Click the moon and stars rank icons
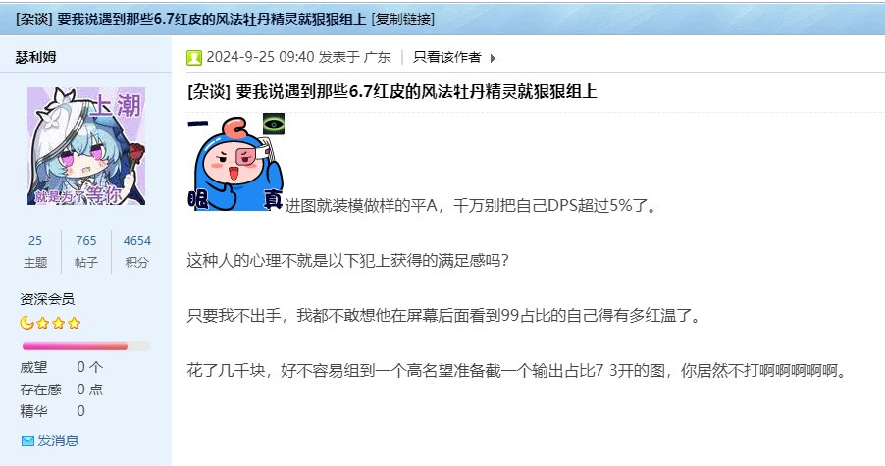Viewport: 885px width, 466px height. pyautogui.click(x=50, y=323)
